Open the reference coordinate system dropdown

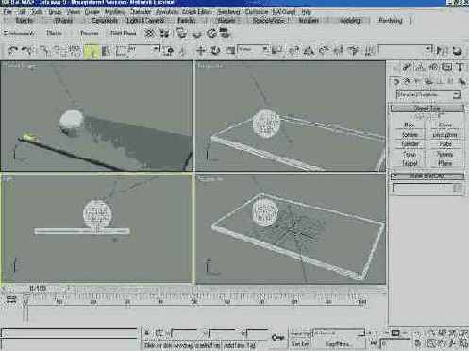coord(253,50)
